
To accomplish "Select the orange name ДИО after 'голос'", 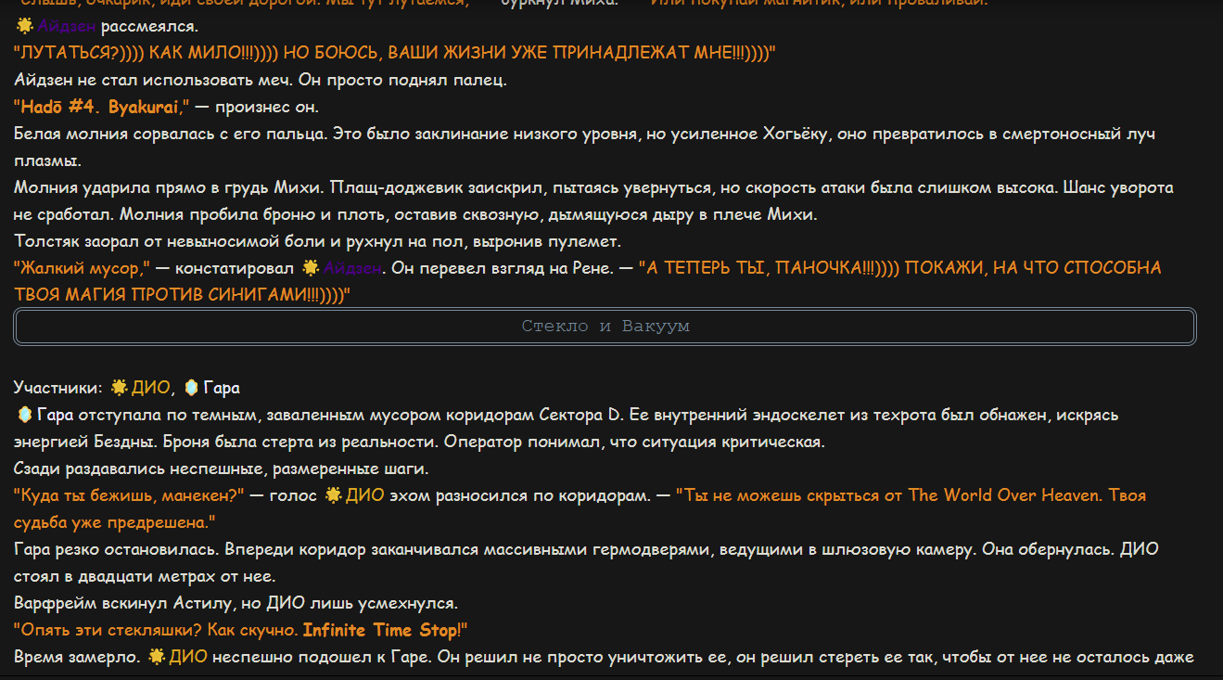I will click(363, 495).
